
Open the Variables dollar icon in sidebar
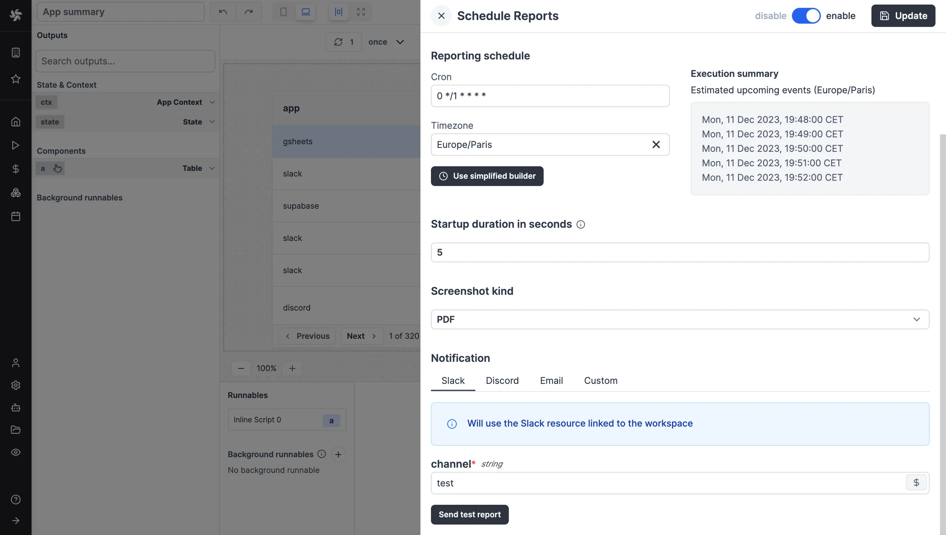[x=16, y=169]
